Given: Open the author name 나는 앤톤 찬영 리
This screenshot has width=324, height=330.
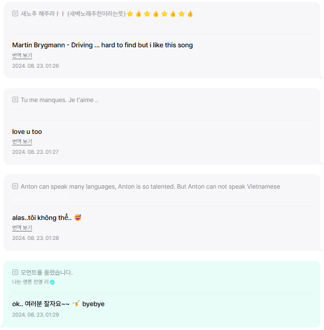Looking at the screenshot, I should pos(30,282).
